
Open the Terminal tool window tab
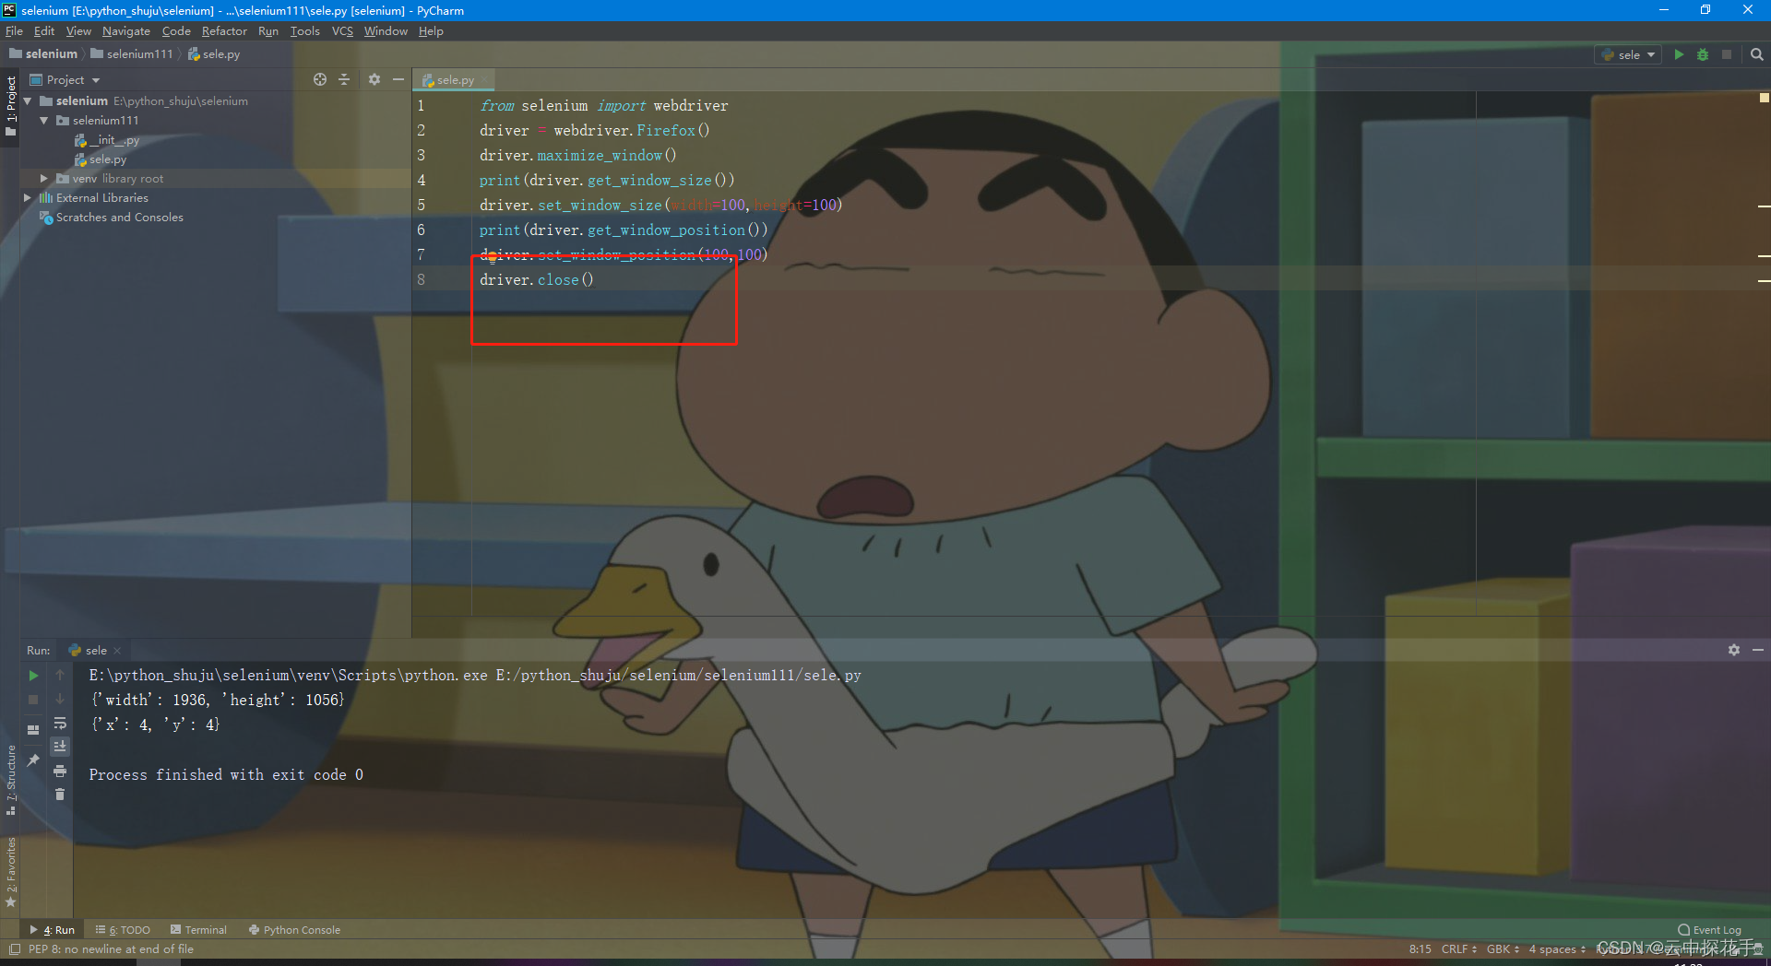(199, 930)
